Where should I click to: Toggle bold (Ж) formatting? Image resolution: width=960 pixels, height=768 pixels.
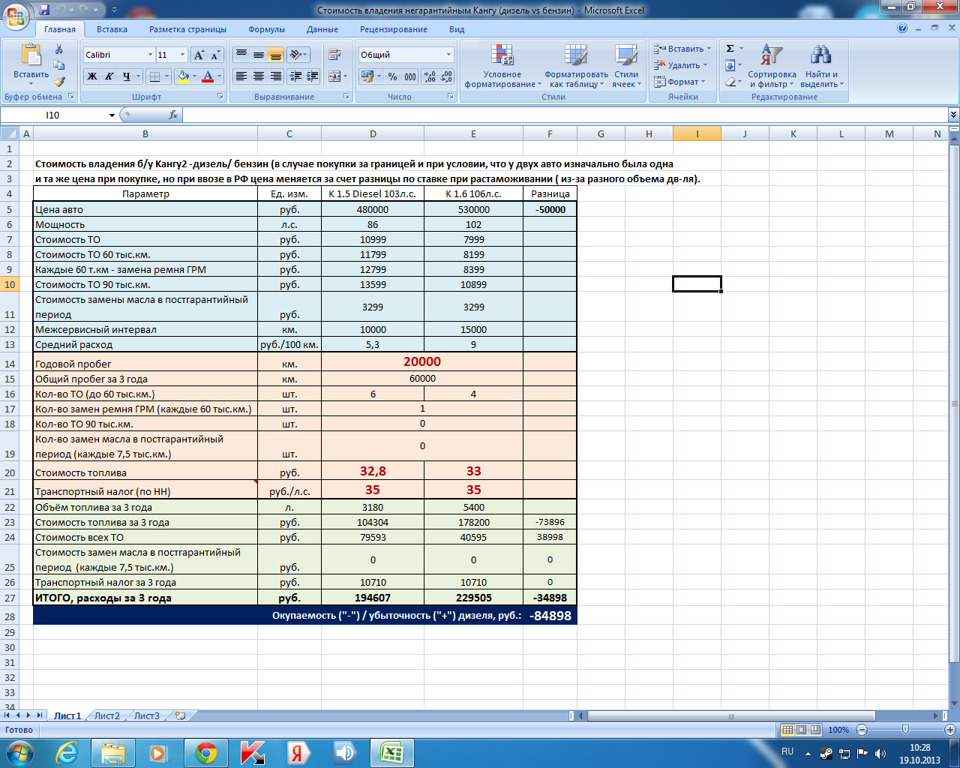(x=91, y=76)
